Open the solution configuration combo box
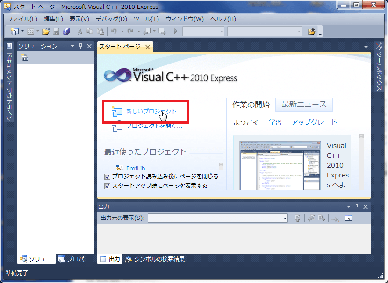Screen dimensions: 388x283 click(203, 31)
